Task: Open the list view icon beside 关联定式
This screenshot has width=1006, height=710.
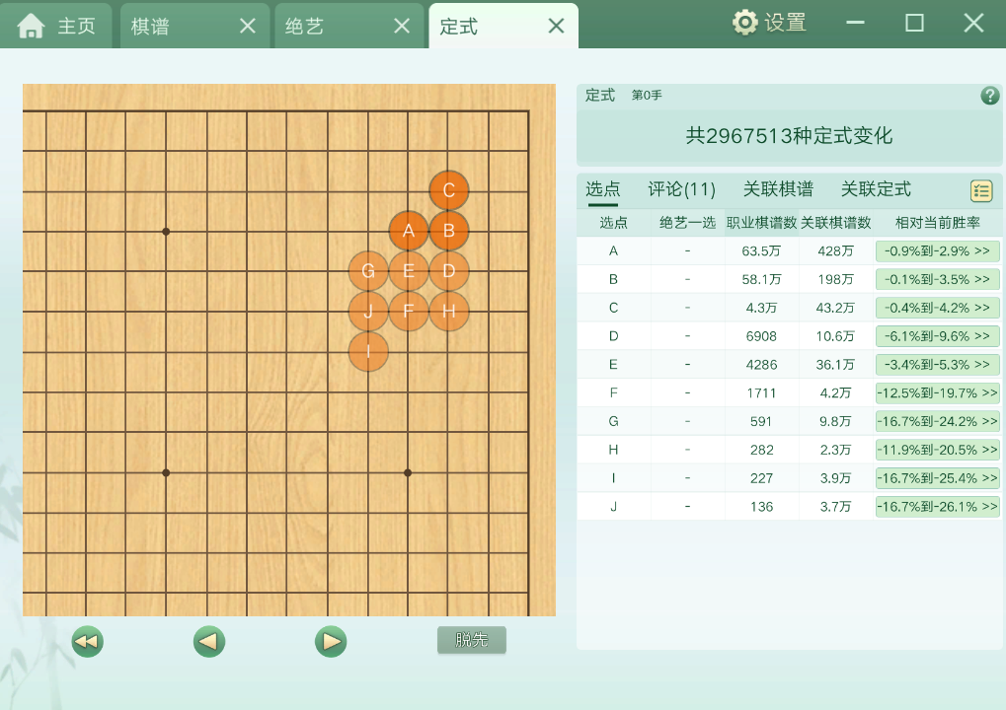Action: 981,191
